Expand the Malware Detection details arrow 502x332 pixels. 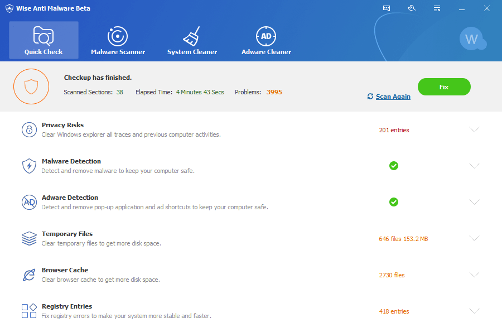[x=474, y=166]
